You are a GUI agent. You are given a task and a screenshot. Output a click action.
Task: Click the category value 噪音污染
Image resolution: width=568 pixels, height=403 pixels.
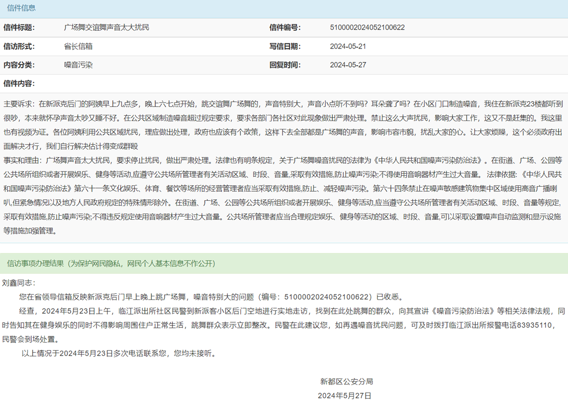tap(78, 65)
